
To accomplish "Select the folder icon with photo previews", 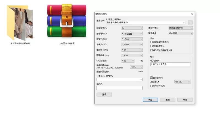I will click(x=20, y=23).
